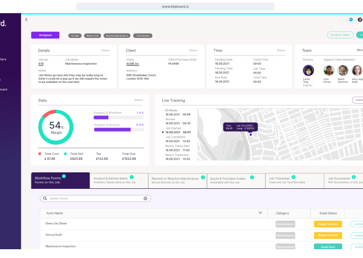The image size is (363, 258).
Task: Click the Progress of Workflows bar
Action: tap(119, 117)
